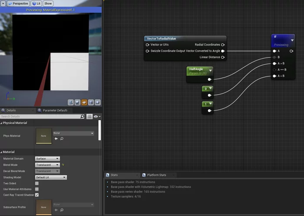Open viewport options arrow at top left
The width and height of the screenshot is (304, 216).
[3, 3]
